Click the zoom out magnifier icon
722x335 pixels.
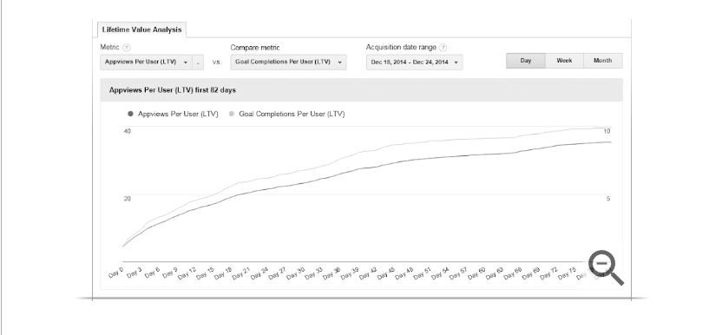[606, 267]
